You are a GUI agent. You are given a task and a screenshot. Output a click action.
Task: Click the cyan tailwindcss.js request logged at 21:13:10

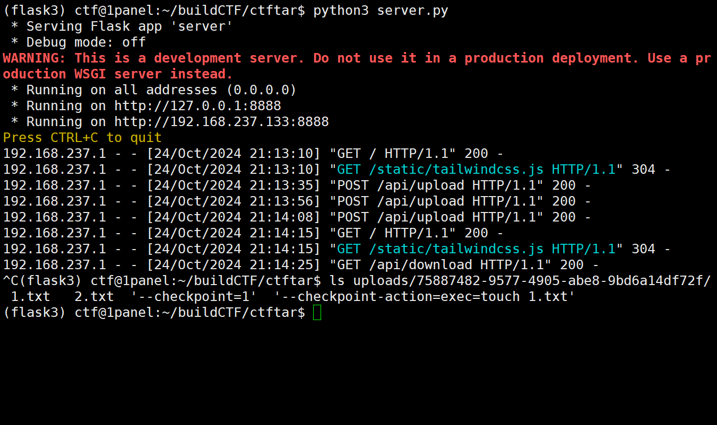[476, 170]
